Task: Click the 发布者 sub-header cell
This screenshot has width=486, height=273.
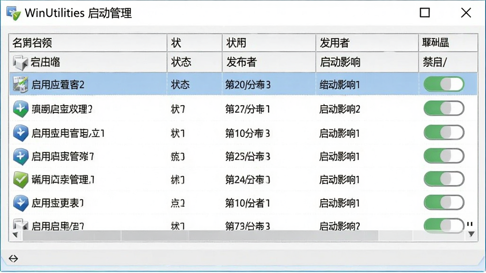Action: (x=269, y=62)
